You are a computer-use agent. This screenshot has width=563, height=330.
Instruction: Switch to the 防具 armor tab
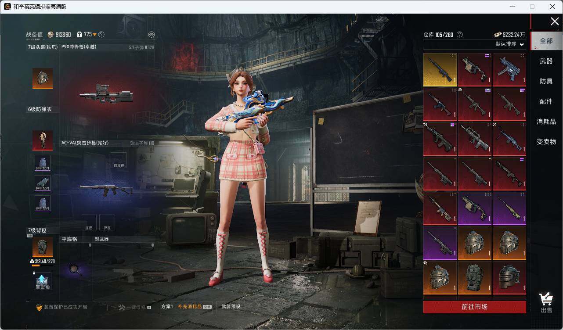click(546, 81)
